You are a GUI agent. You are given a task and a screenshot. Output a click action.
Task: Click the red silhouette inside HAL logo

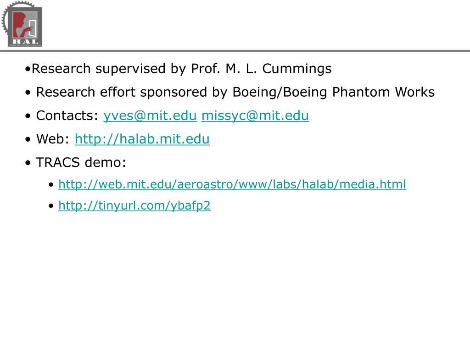20,25
